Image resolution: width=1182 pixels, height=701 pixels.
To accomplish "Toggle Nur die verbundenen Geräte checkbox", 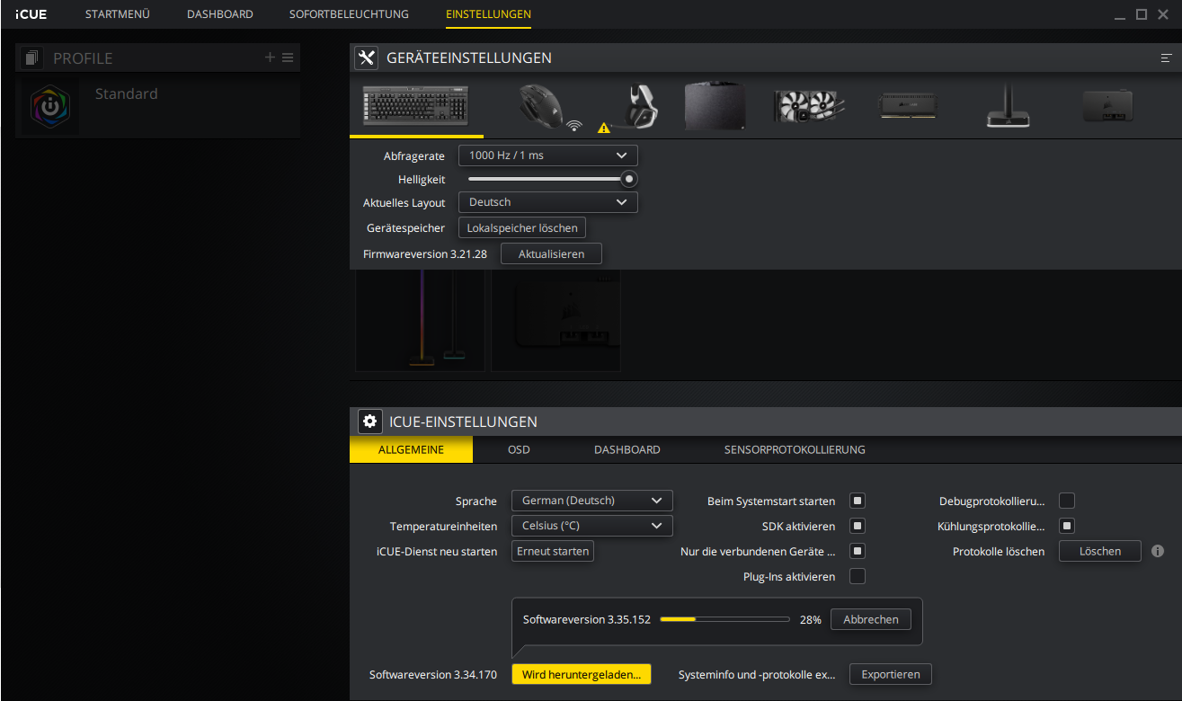I will click(858, 551).
